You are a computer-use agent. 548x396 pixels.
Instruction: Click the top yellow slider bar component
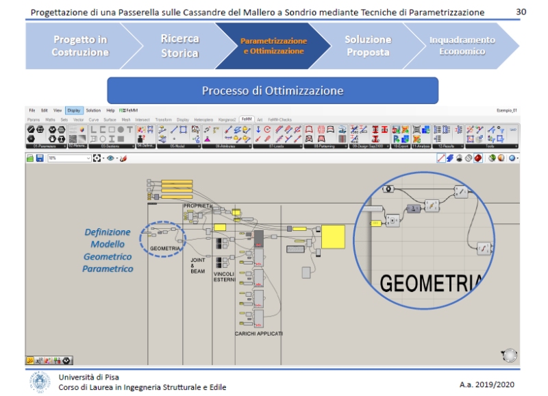(x=176, y=182)
